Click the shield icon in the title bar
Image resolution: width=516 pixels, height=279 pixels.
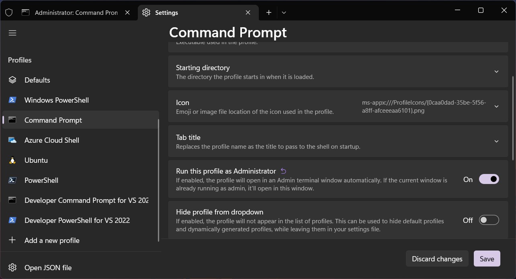tap(9, 12)
